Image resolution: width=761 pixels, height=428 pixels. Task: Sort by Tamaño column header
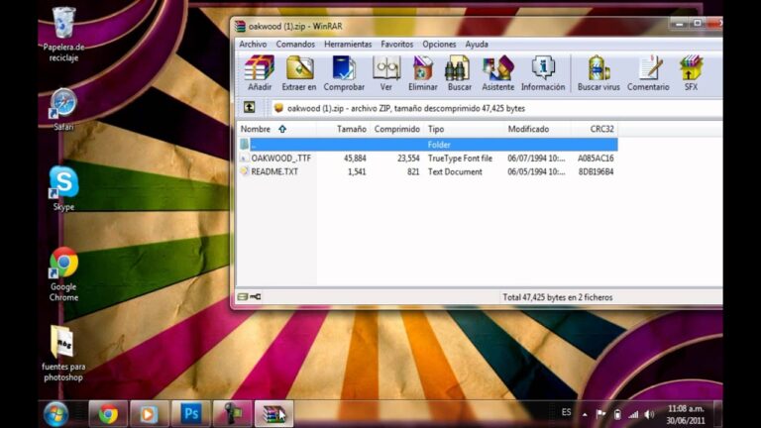(x=351, y=129)
